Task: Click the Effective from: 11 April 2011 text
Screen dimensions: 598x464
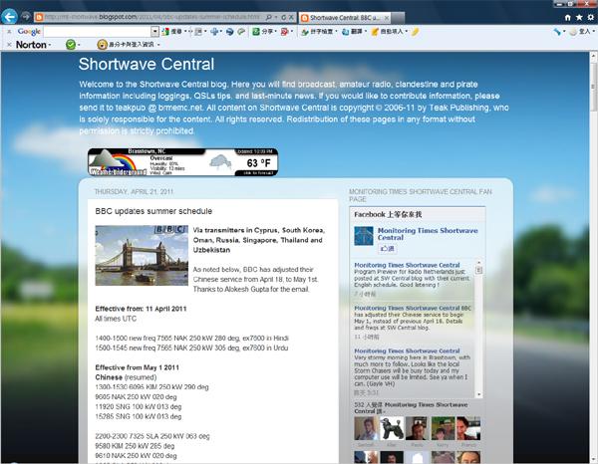Action: coord(141,309)
